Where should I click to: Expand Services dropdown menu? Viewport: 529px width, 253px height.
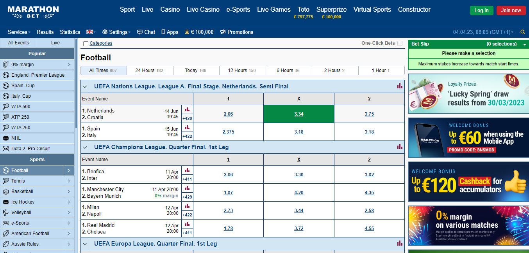coord(19,32)
